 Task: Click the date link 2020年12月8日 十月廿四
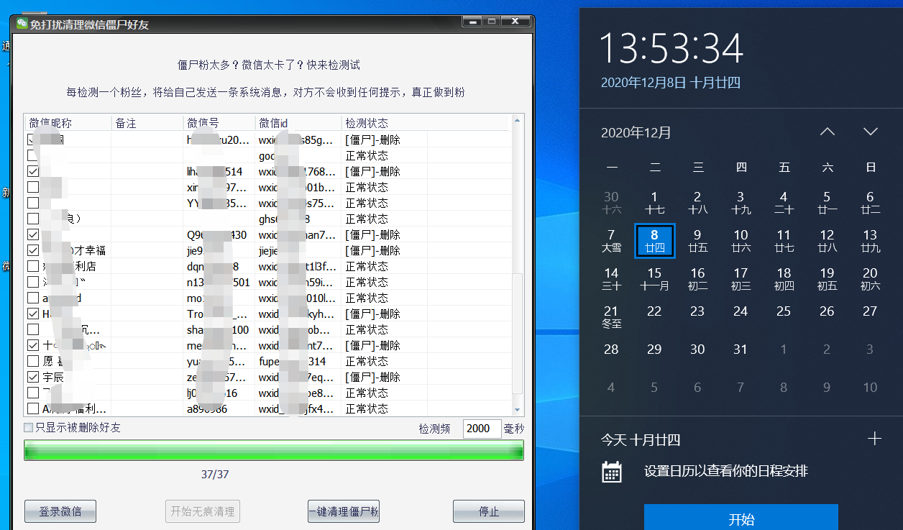click(x=670, y=83)
